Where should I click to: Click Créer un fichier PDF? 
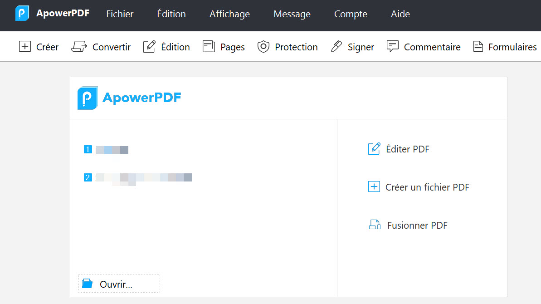tap(418, 187)
